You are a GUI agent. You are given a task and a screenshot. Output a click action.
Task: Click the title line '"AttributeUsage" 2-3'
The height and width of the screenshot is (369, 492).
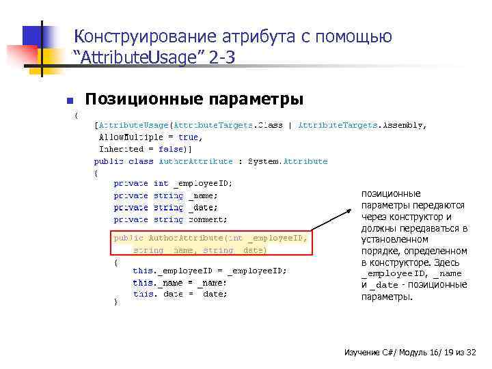(x=154, y=57)
